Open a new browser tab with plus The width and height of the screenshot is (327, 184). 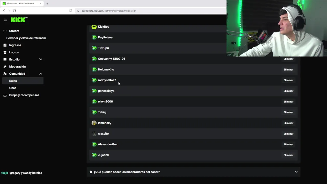(47, 4)
